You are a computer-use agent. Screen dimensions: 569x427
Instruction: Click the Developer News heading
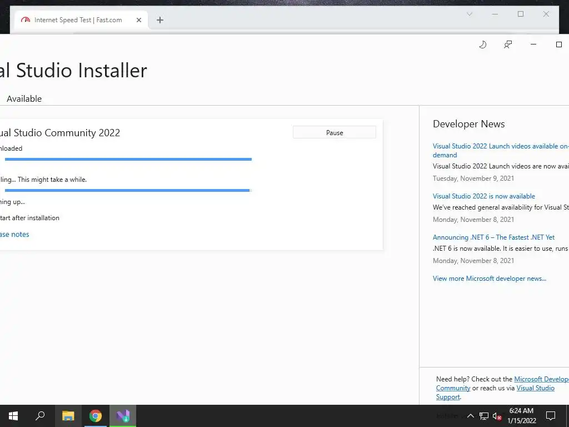click(x=468, y=124)
